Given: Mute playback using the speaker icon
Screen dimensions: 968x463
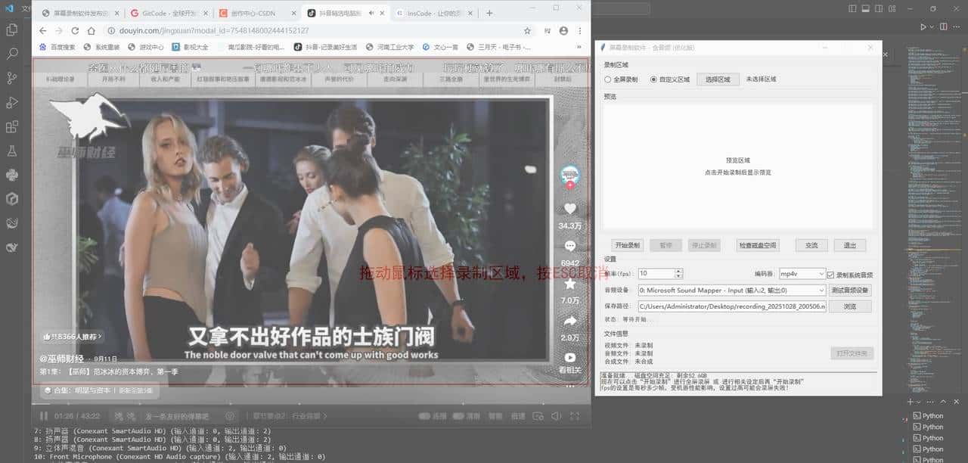Looking at the screenshot, I should point(556,415).
